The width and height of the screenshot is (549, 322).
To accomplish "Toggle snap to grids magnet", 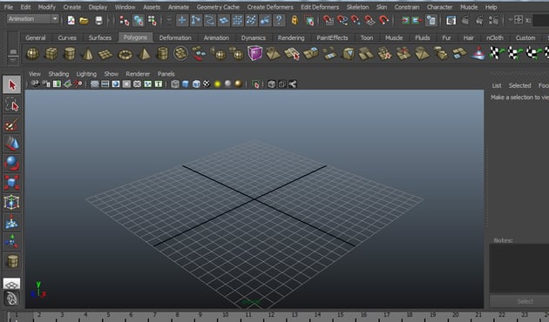I will pyautogui.click(x=328, y=21).
